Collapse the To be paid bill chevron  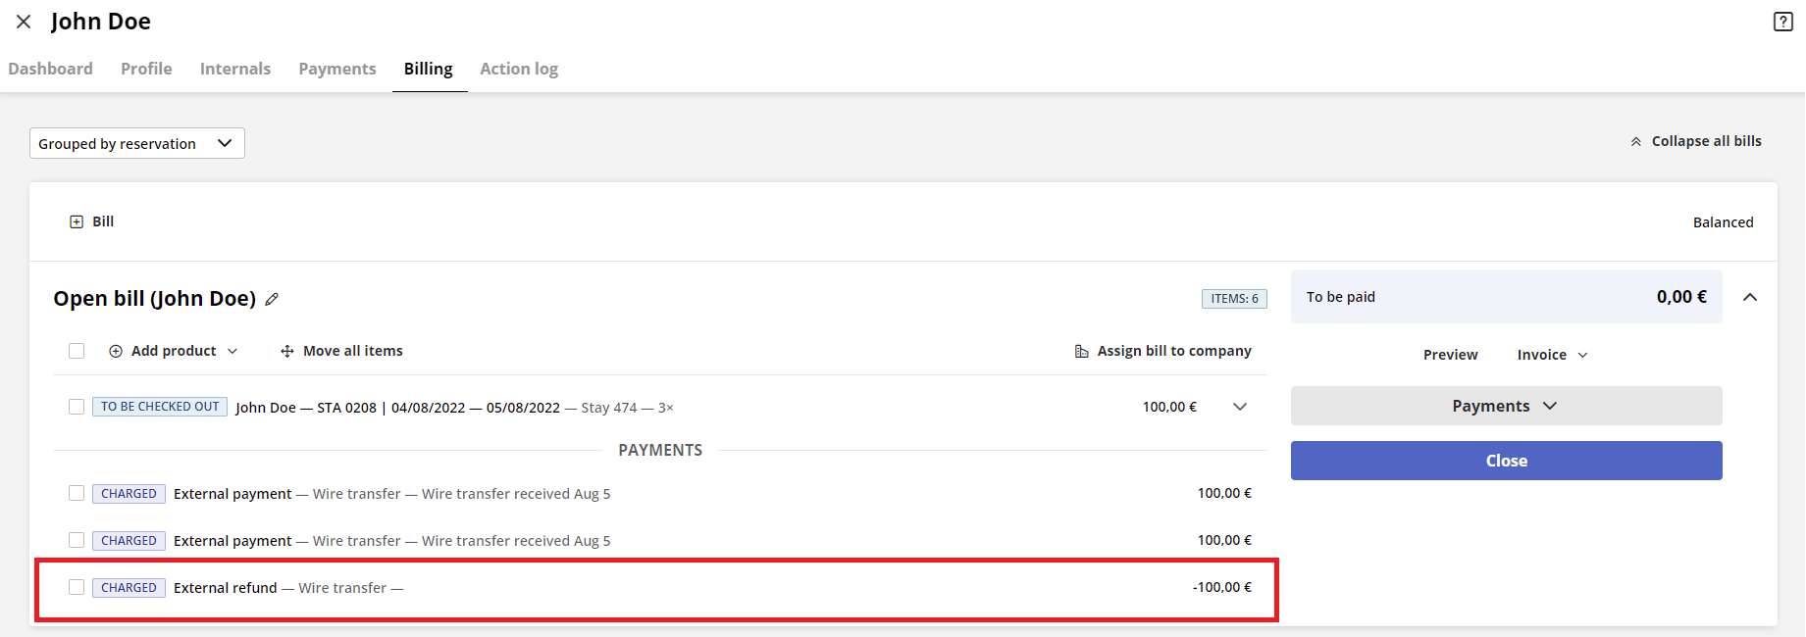click(1750, 297)
